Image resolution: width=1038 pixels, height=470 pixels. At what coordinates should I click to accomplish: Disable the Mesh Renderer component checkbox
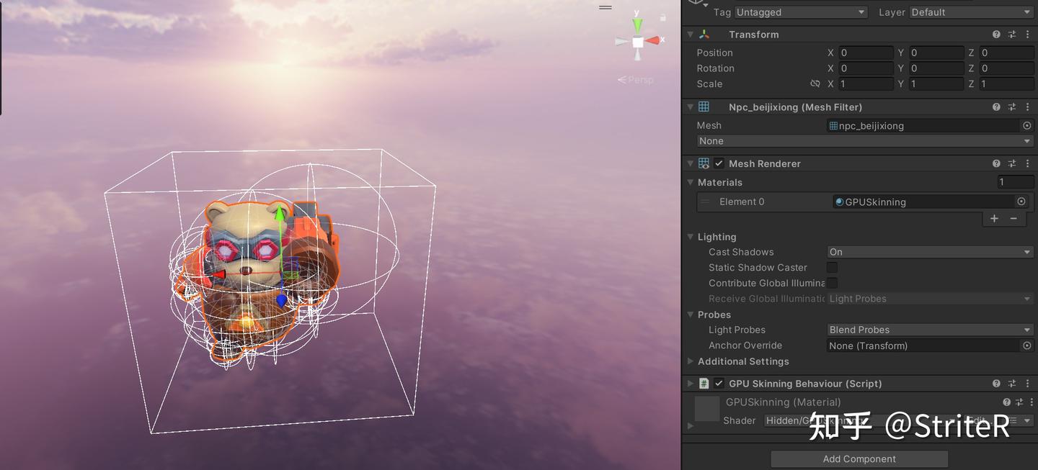click(x=719, y=163)
